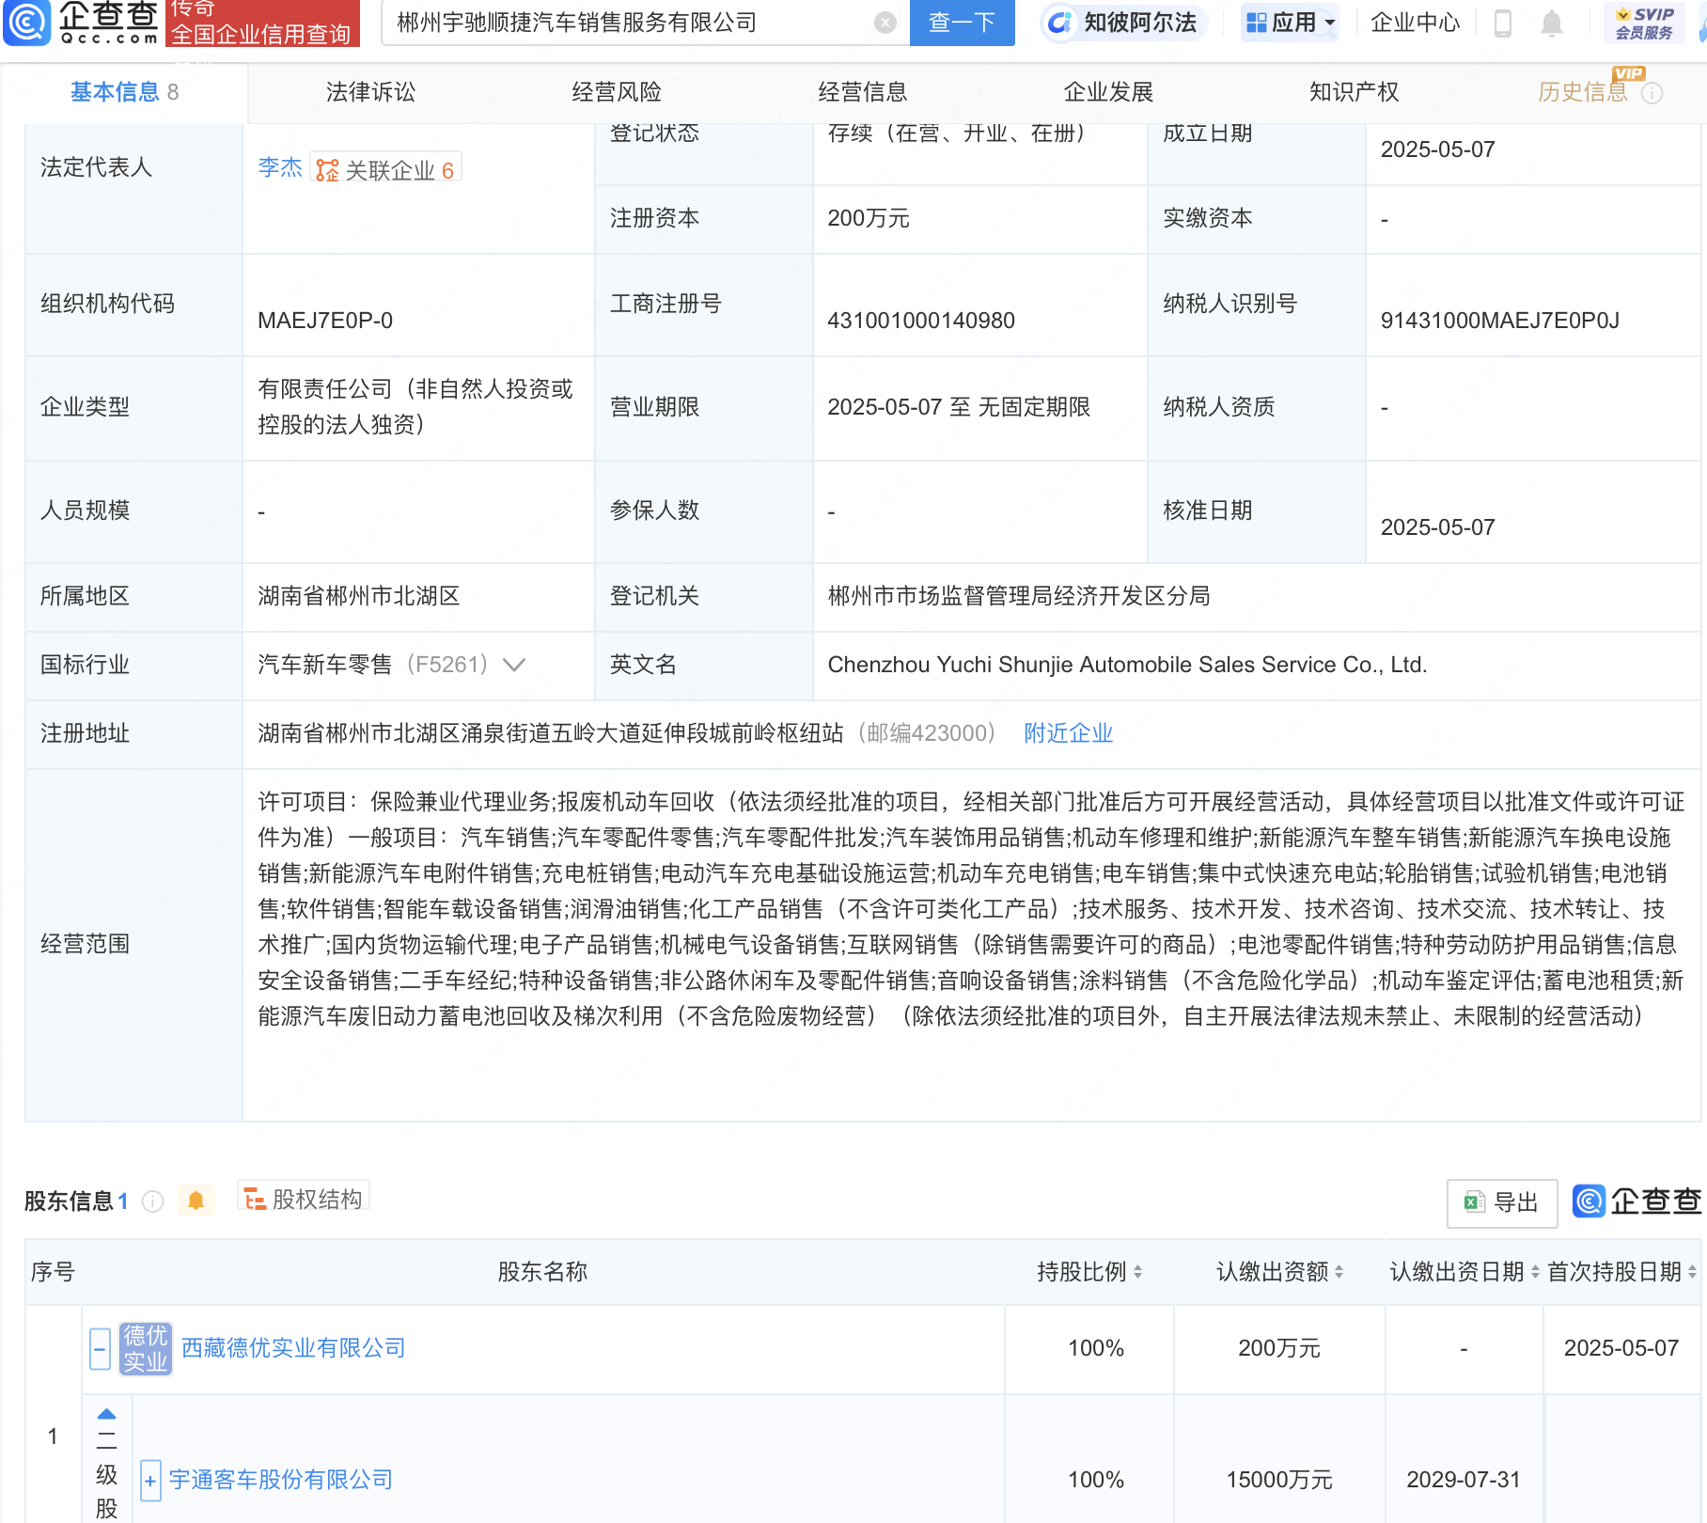Select the English name Chenzhou Yuchi Shunjie text
Screen dimensions: 1707x1523
1127,665
